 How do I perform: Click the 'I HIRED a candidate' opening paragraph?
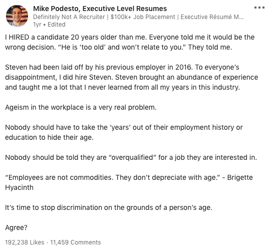coord(130,42)
